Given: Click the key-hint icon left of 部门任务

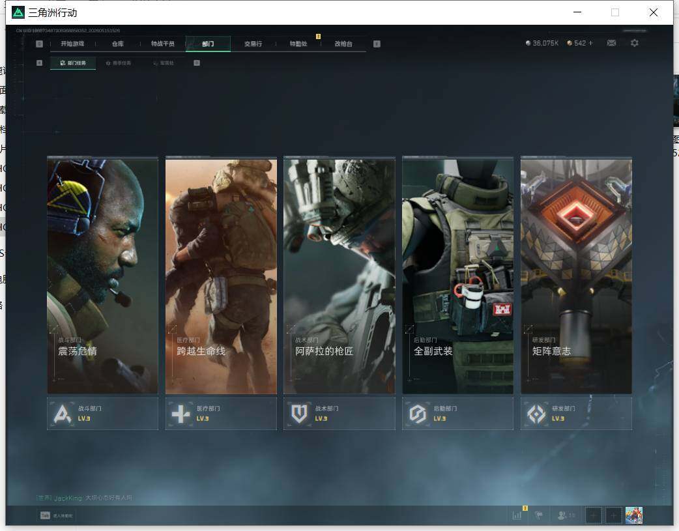Looking at the screenshot, I should coord(39,63).
